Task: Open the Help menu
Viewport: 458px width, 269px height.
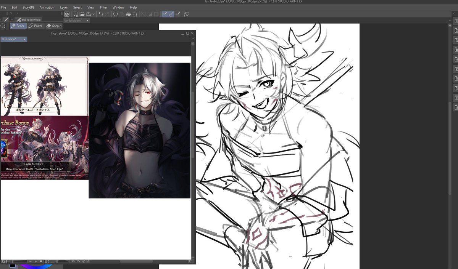Action: coord(133,7)
